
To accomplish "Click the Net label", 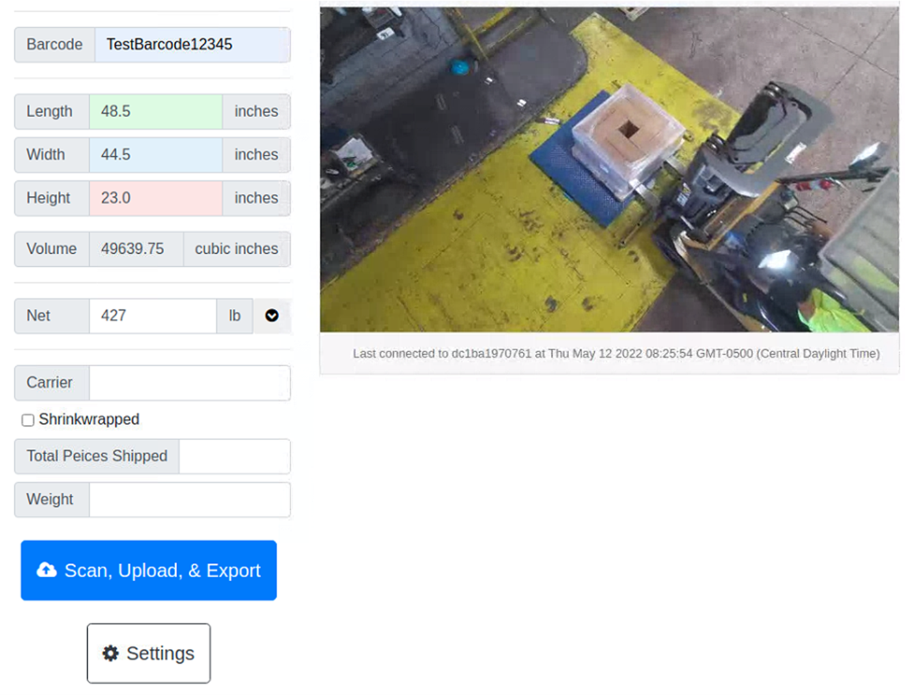I will pyautogui.click(x=52, y=316).
